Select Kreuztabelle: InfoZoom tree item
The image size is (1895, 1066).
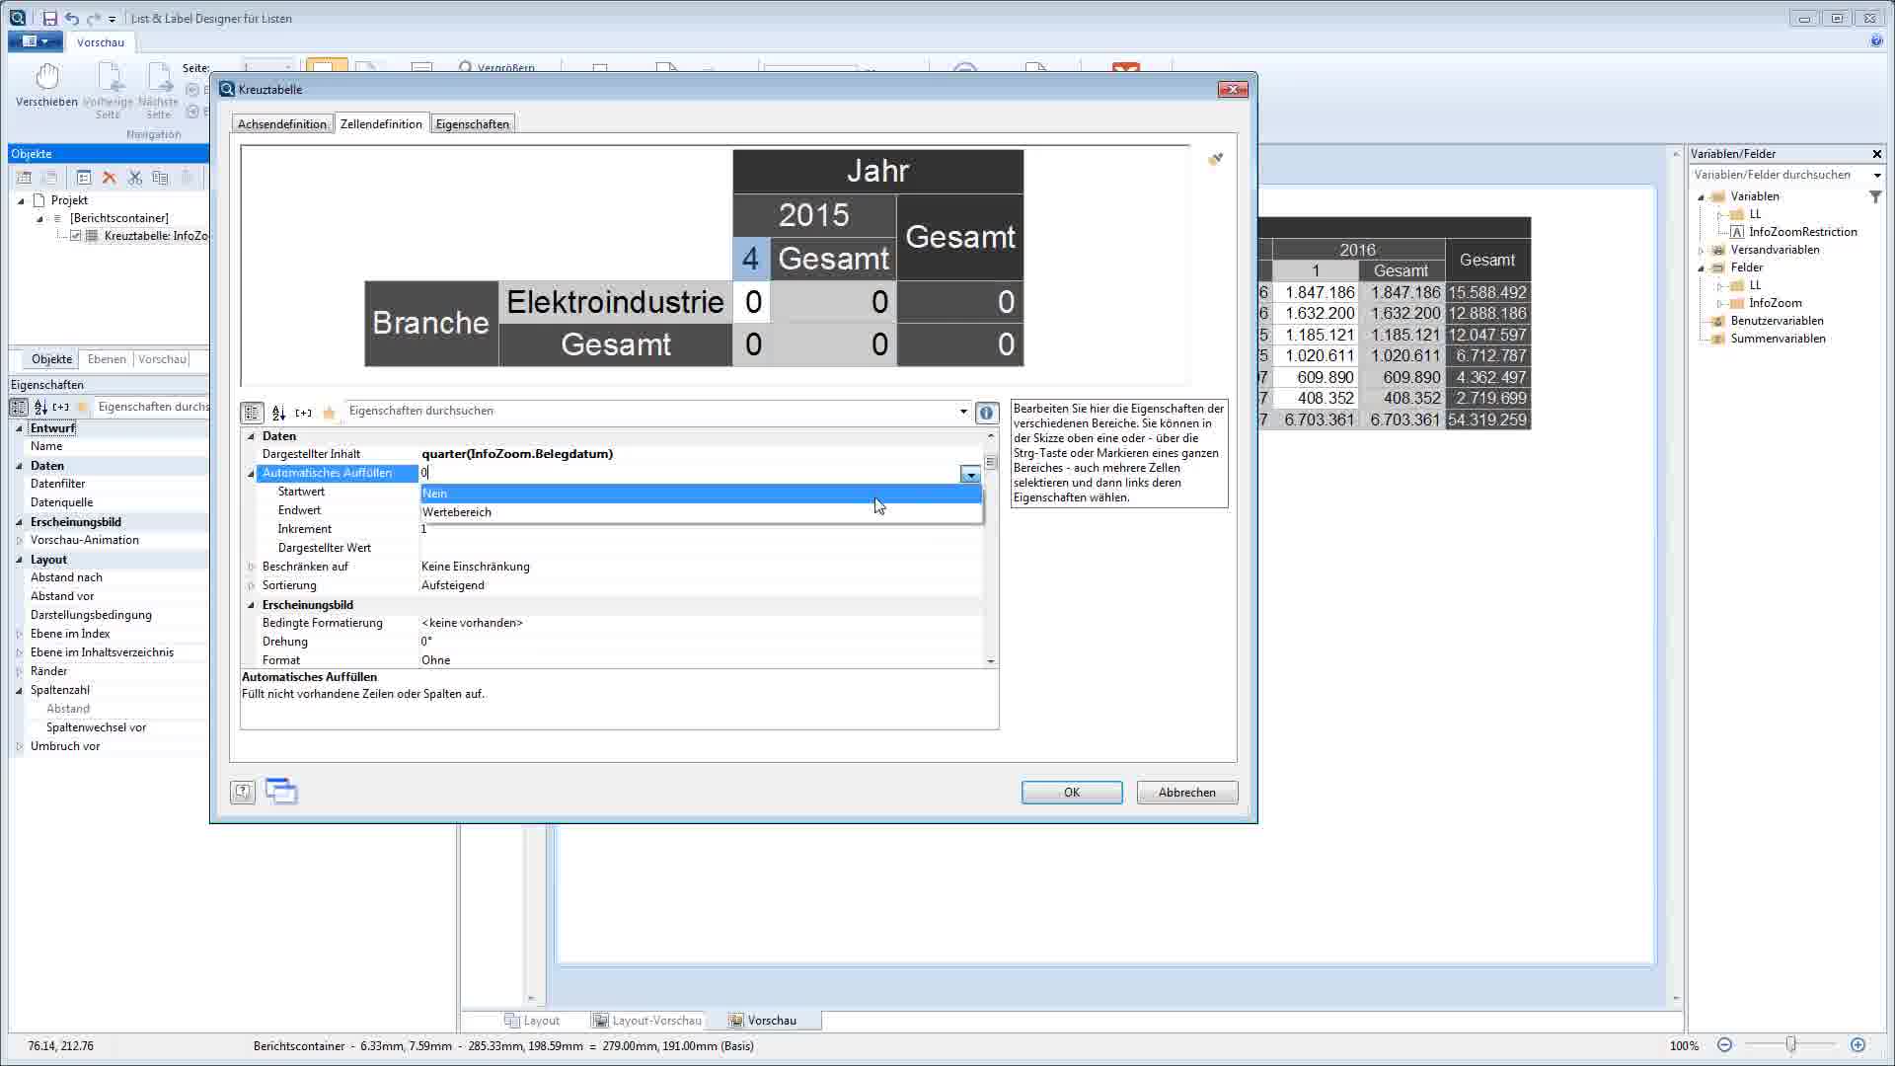tap(156, 236)
